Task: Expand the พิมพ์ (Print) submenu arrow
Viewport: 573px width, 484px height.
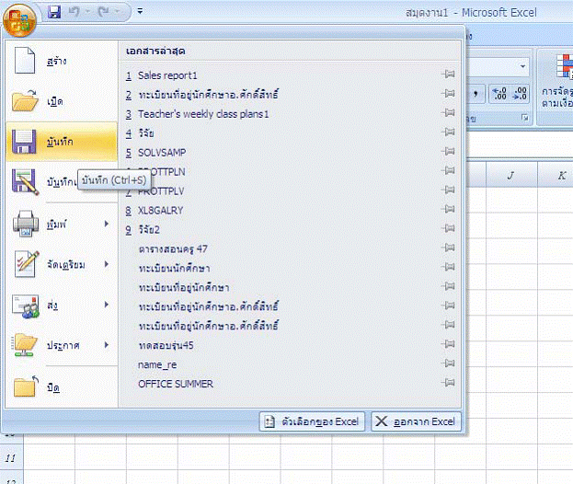Action: pyautogui.click(x=107, y=224)
